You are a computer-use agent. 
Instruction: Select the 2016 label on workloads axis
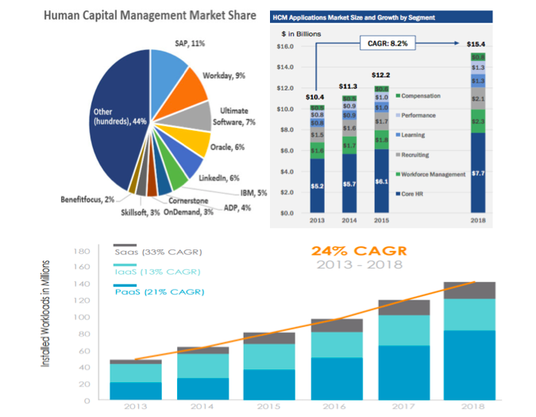coord(334,407)
